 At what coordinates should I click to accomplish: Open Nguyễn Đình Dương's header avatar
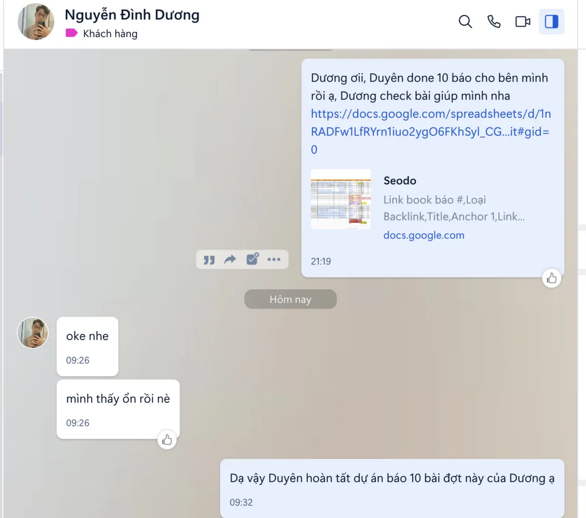36,22
